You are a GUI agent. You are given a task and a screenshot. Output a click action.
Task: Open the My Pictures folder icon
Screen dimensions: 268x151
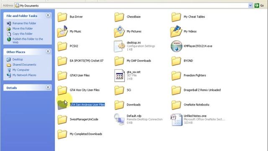coord(119,31)
